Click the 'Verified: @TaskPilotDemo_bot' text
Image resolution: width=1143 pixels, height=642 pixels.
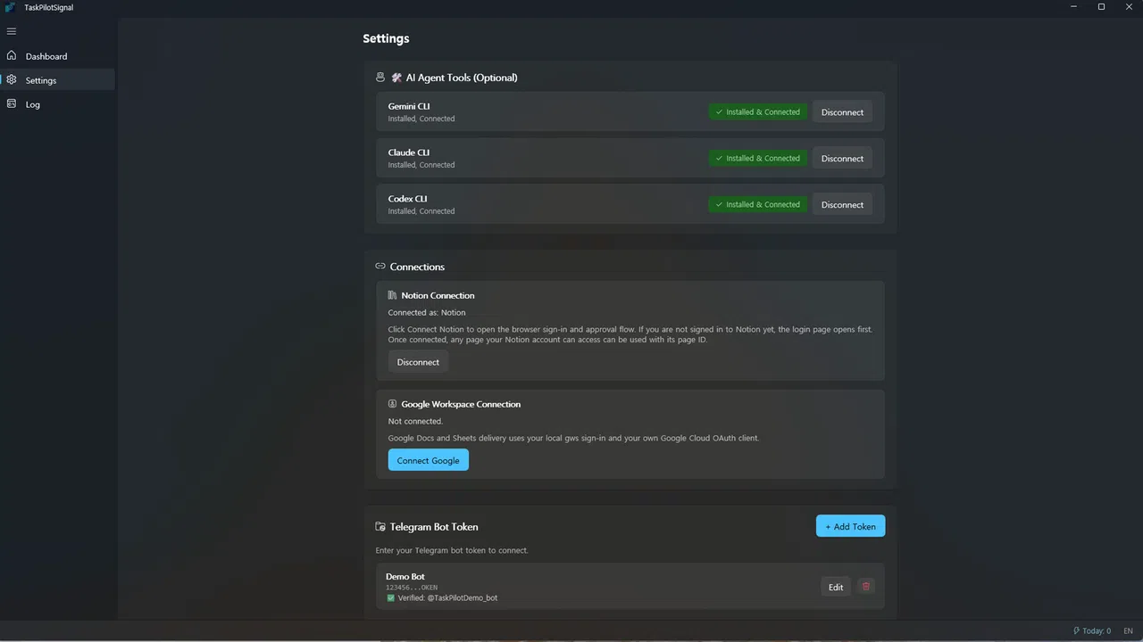447,598
